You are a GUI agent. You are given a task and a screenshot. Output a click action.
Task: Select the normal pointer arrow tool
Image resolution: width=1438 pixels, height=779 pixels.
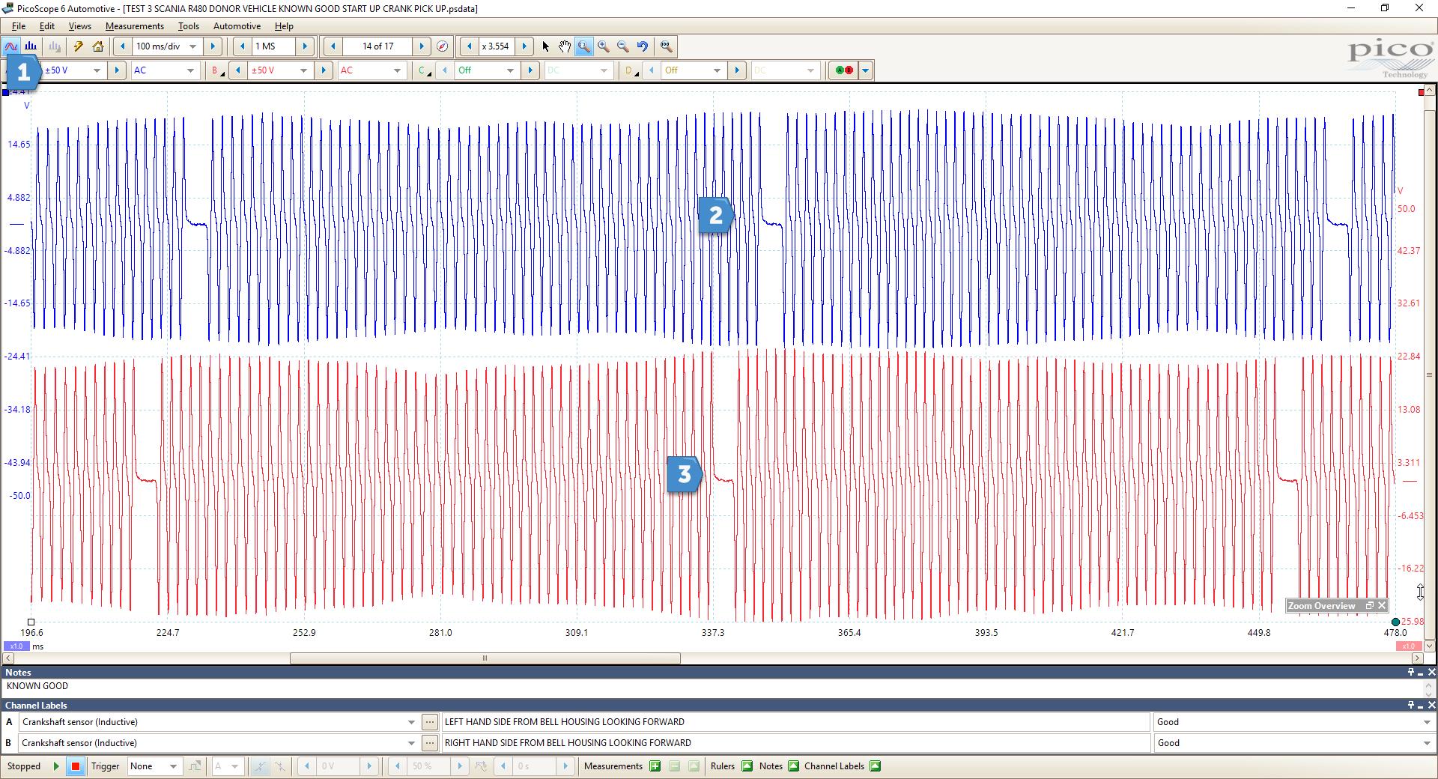(545, 46)
